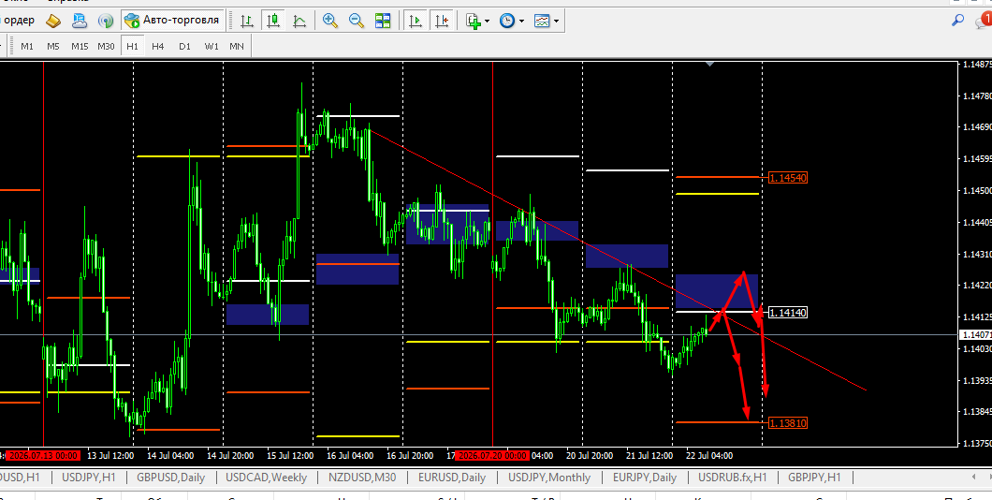
Task: Select the H1 timeframe
Action: [x=132, y=46]
